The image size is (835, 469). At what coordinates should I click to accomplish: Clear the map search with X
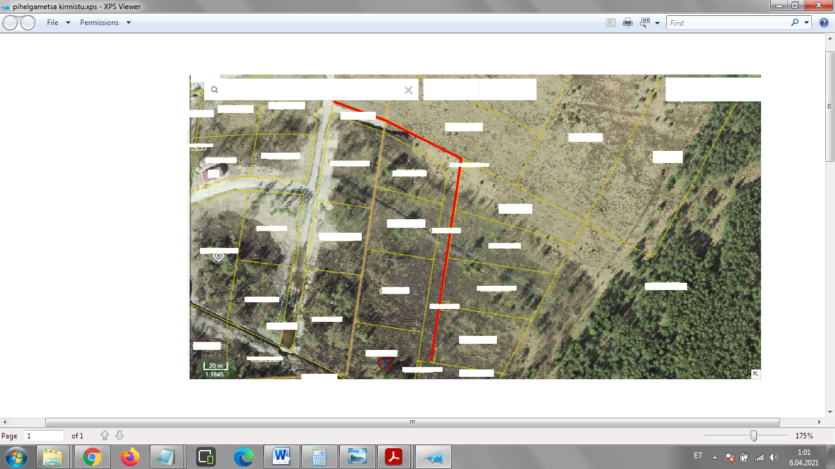(x=408, y=90)
